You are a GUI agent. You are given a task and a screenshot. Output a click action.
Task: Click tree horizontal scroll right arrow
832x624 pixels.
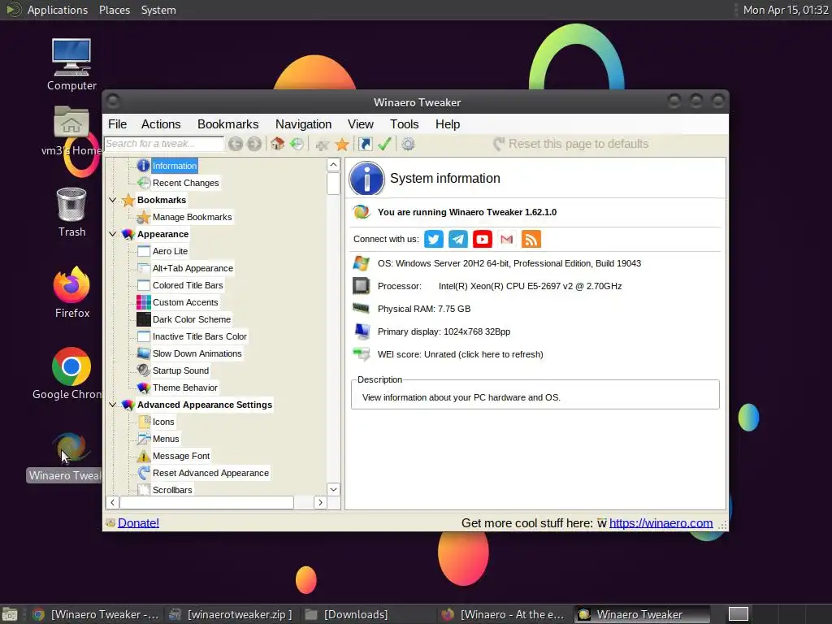(x=320, y=502)
